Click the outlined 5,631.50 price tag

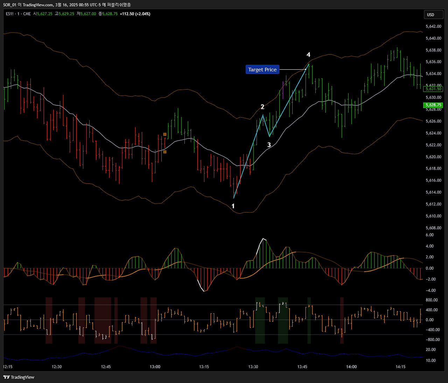click(x=433, y=89)
